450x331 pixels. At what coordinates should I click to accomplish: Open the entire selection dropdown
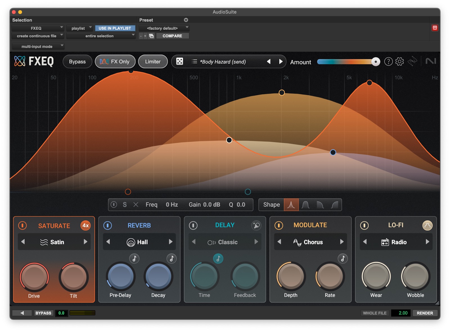(101, 36)
